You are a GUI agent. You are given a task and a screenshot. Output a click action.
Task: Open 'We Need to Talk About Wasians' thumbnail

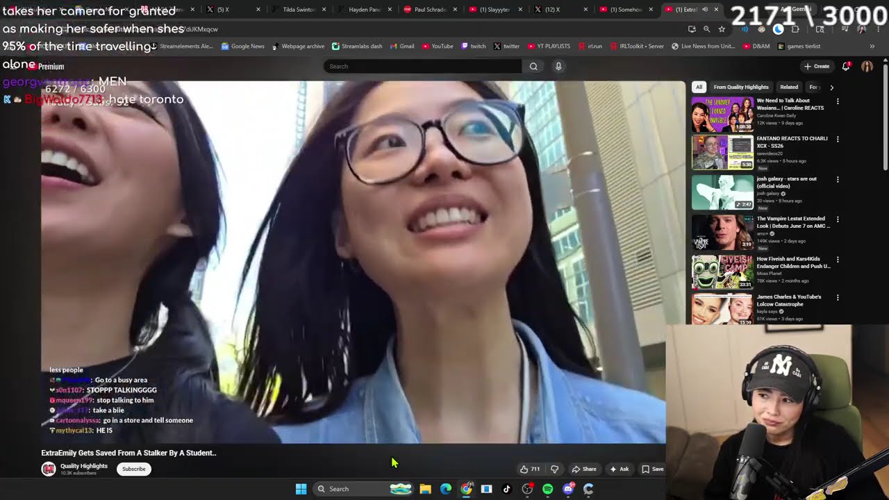722,115
